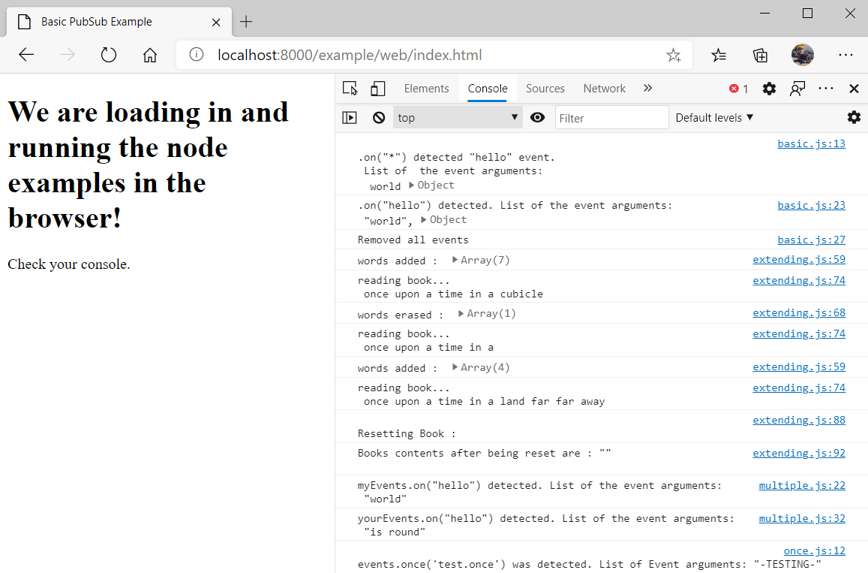Open DevTools customize and control menu
The image size is (868, 573).
pyautogui.click(x=825, y=89)
